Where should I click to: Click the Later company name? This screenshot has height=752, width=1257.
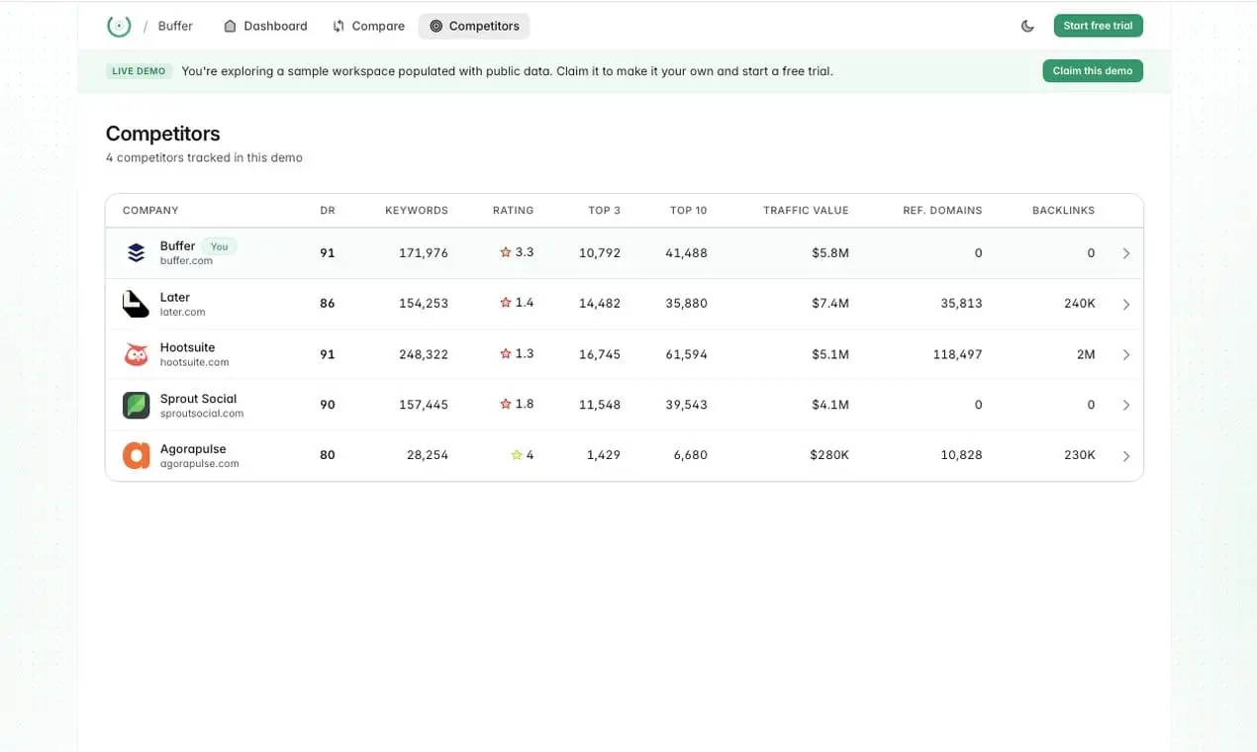[175, 297]
